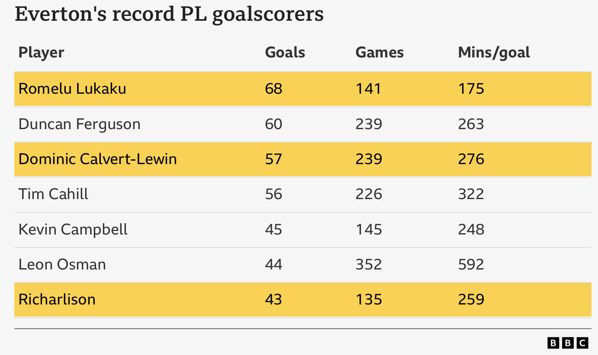Click Leon Osman's name
Image resolution: width=598 pixels, height=355 pixels.
(62, 264)
